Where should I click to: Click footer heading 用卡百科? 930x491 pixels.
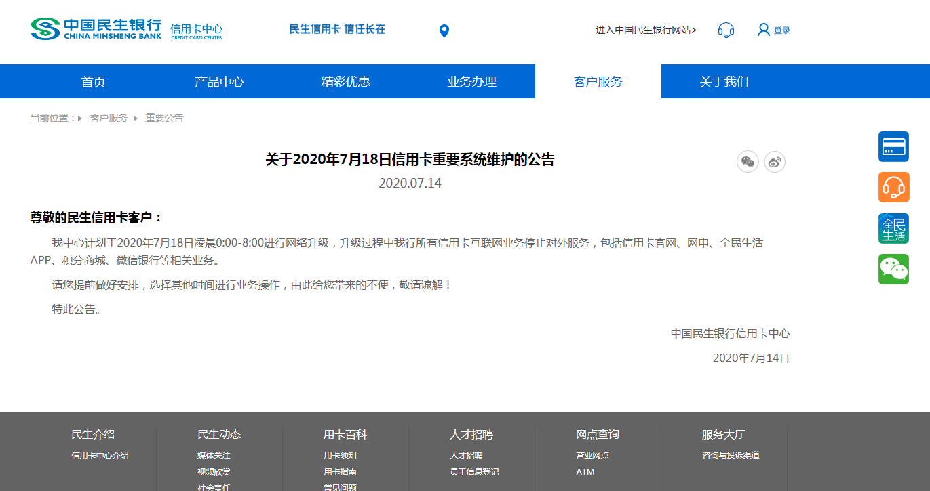coord(345,435)
